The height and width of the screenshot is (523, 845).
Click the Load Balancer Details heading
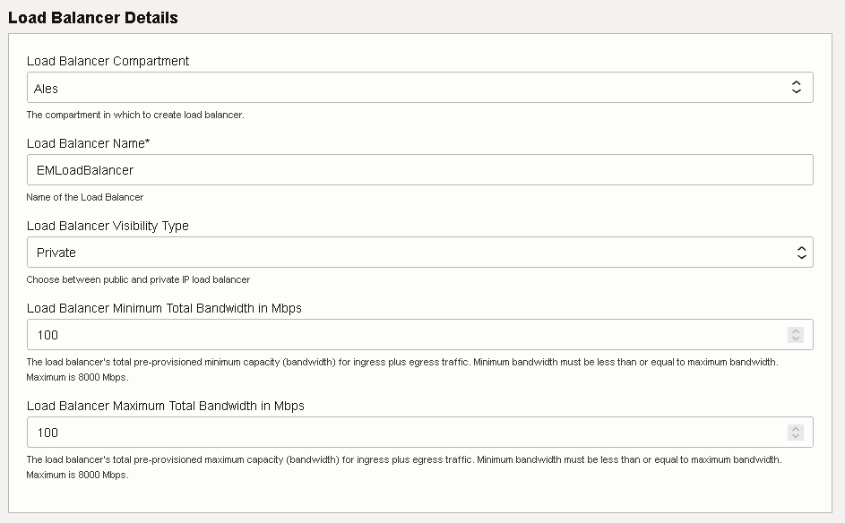pyautogui.click(x=93, y=18)
